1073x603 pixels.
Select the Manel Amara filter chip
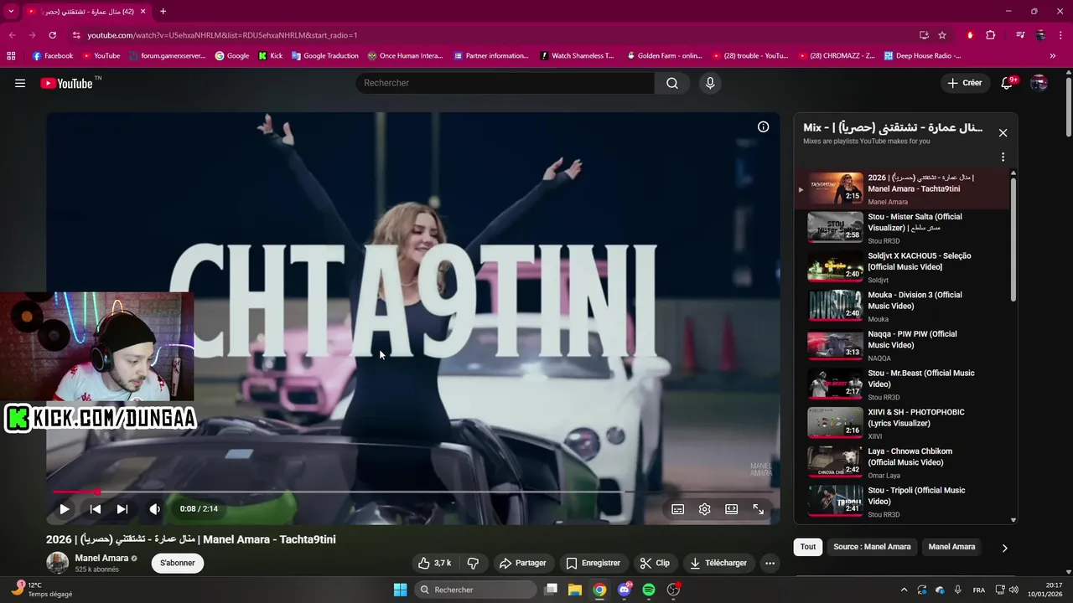click(x=951, y=547)
